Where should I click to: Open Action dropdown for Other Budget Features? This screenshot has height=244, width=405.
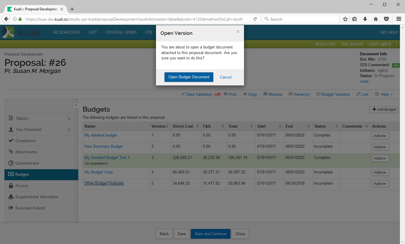point(380,184)
